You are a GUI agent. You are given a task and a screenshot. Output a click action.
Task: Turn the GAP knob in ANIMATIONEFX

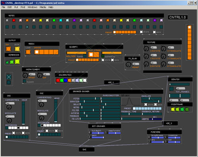pyautogui.click(x=40, y=76)
